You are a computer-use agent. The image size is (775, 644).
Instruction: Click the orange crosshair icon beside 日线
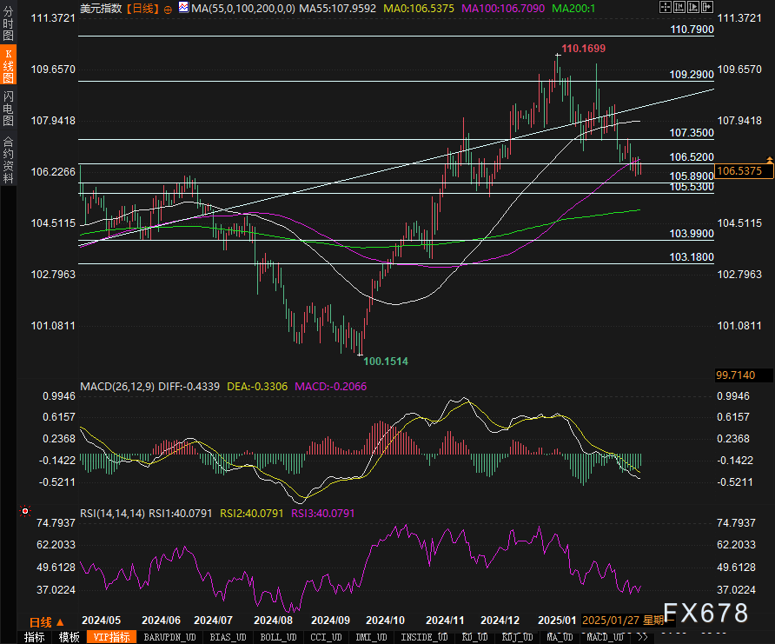168,8
